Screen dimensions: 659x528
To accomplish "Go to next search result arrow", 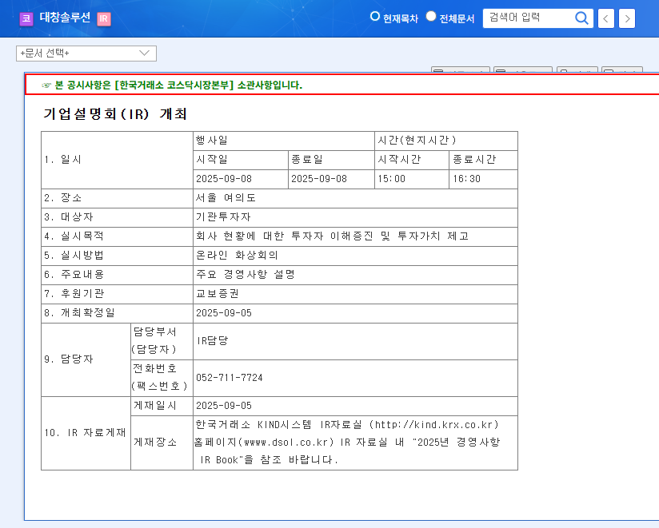I will tap(627, 18).
